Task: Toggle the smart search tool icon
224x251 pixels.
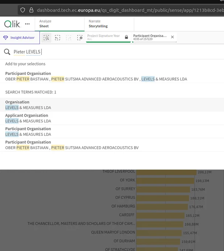Action: coord(46,38)
